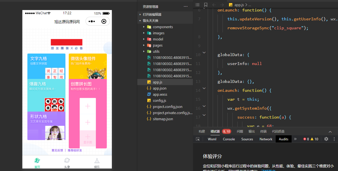This screenshot has height=171, width=338.
Task: Switch to the 首页 tab bar item
Action: coord(37,163)
